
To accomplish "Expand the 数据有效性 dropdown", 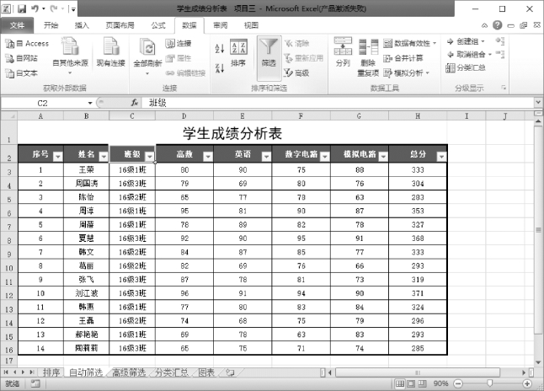I will (435, 44).
